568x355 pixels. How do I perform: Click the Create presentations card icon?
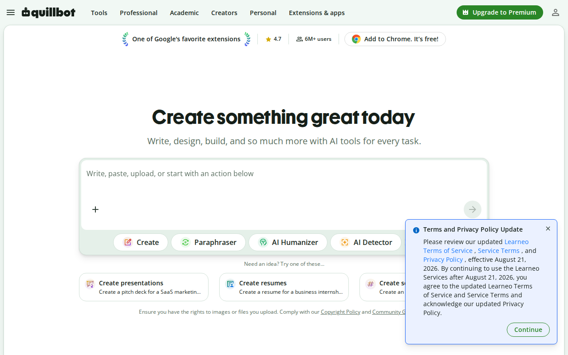pyautogui.click(x=90, y=284)
